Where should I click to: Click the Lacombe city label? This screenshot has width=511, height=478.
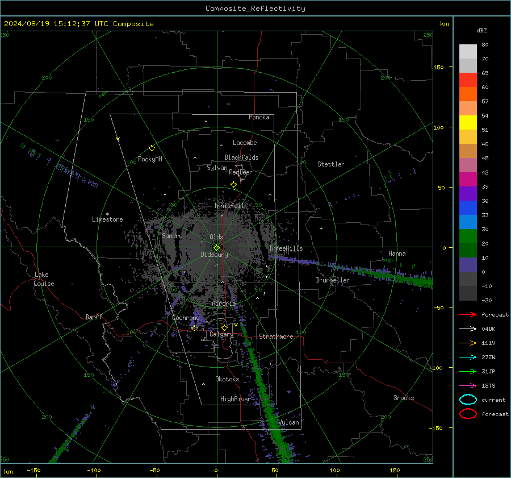coord(245,143)
